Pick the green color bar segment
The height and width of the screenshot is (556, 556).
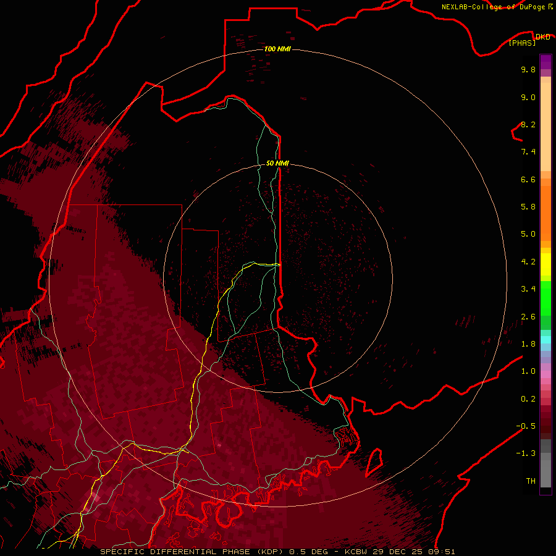tap(545, 298)
